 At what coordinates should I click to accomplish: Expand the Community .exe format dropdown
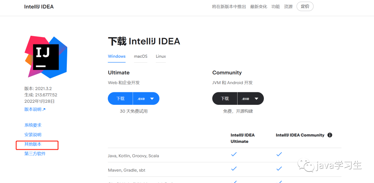point(250,99)
